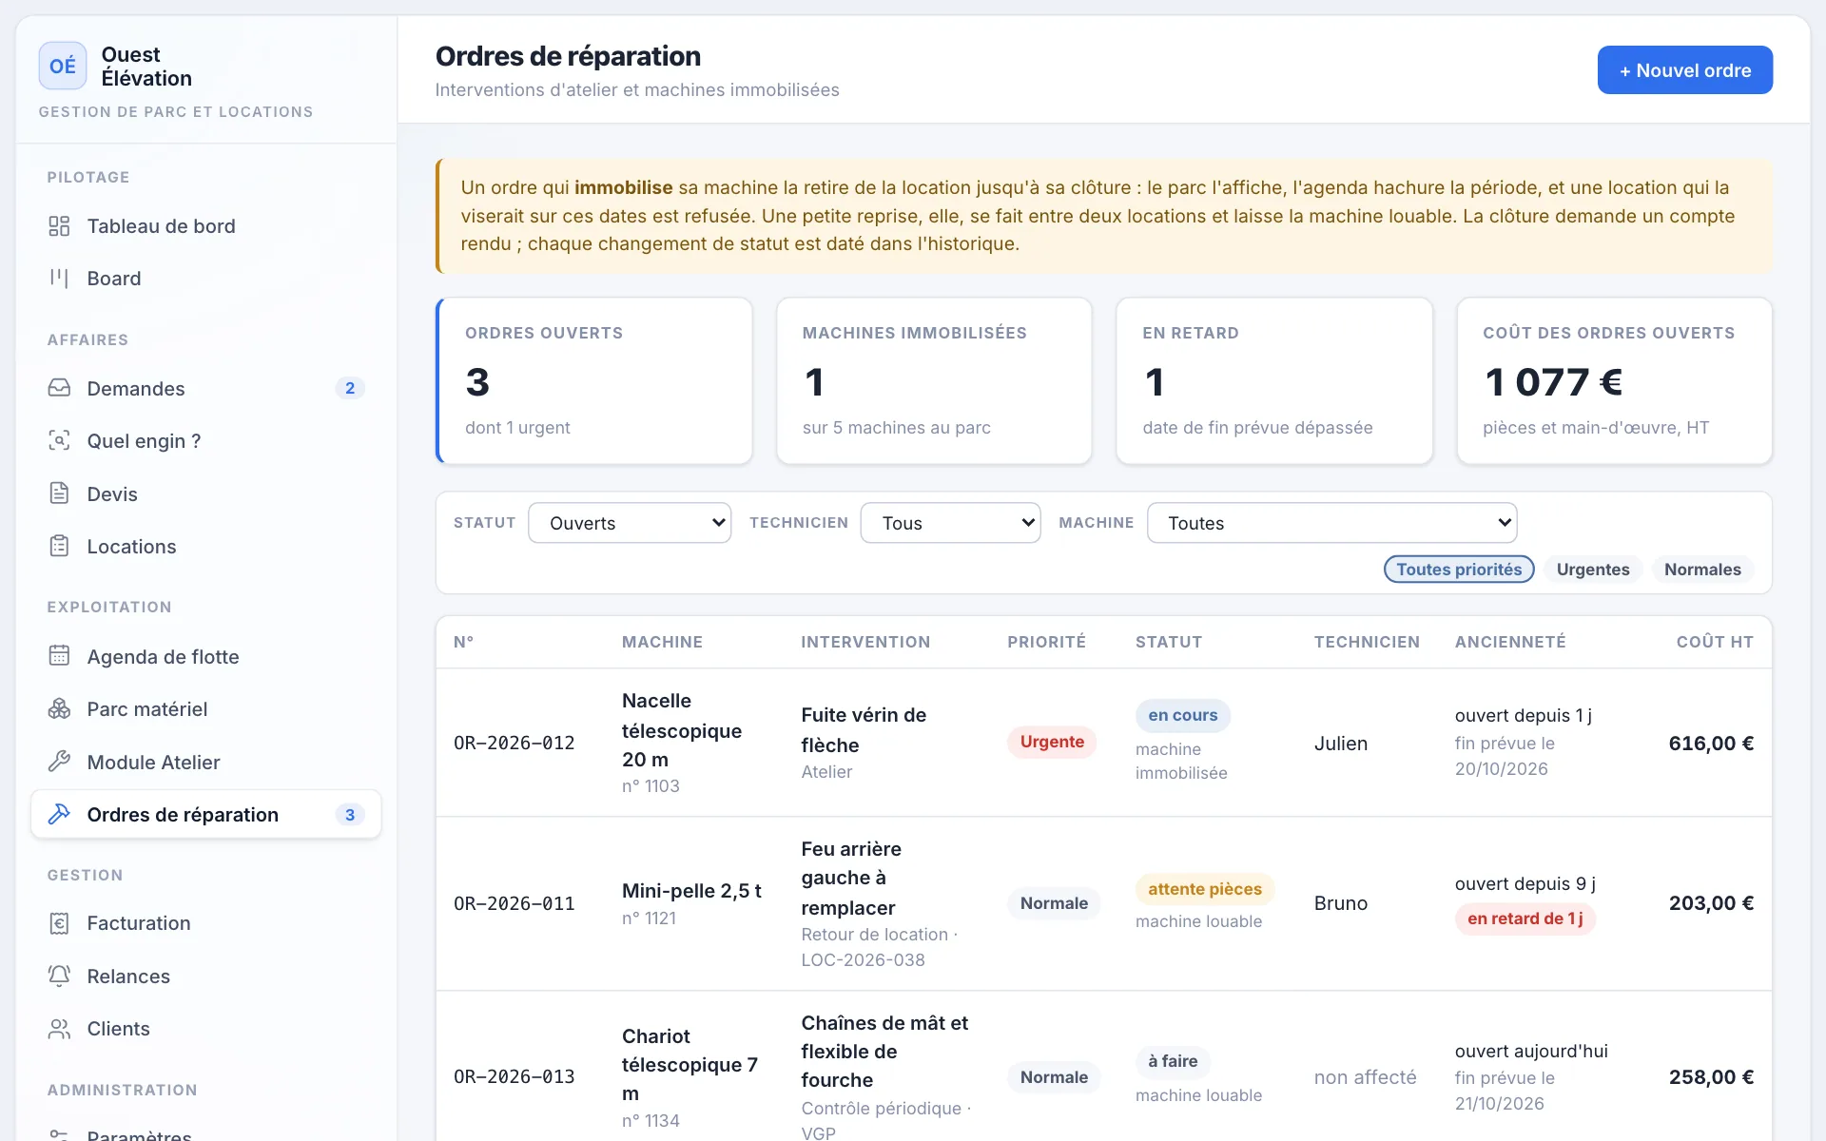Filter by Urgentes priority
The height and width of the screenshot is (1141, 1826).
pyautogui.click(x=1593, y=570)
